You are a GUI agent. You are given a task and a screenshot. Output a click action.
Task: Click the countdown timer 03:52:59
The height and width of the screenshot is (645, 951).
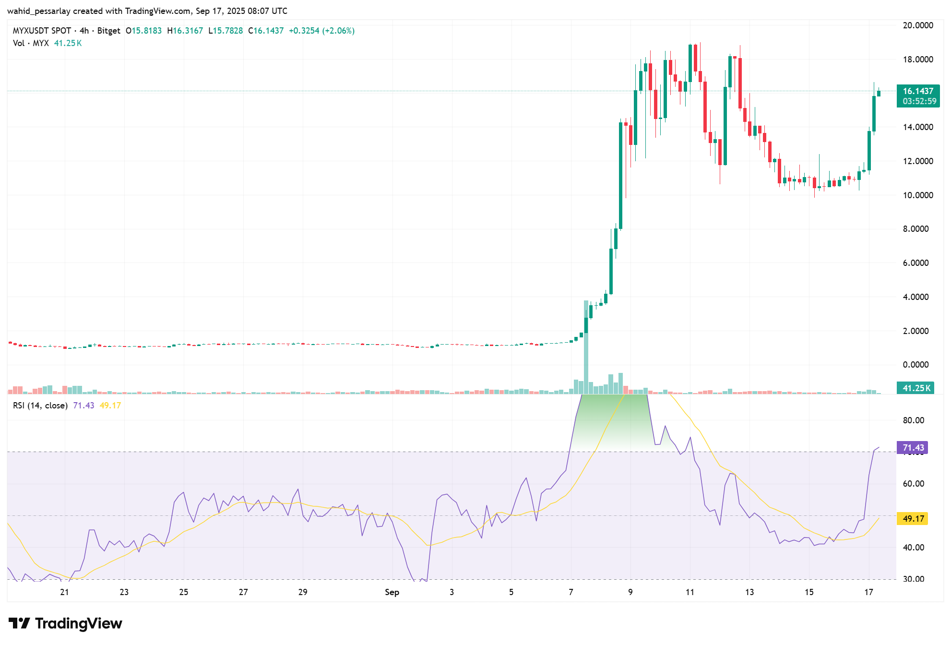pyautogui.click(x=919, y=101)
